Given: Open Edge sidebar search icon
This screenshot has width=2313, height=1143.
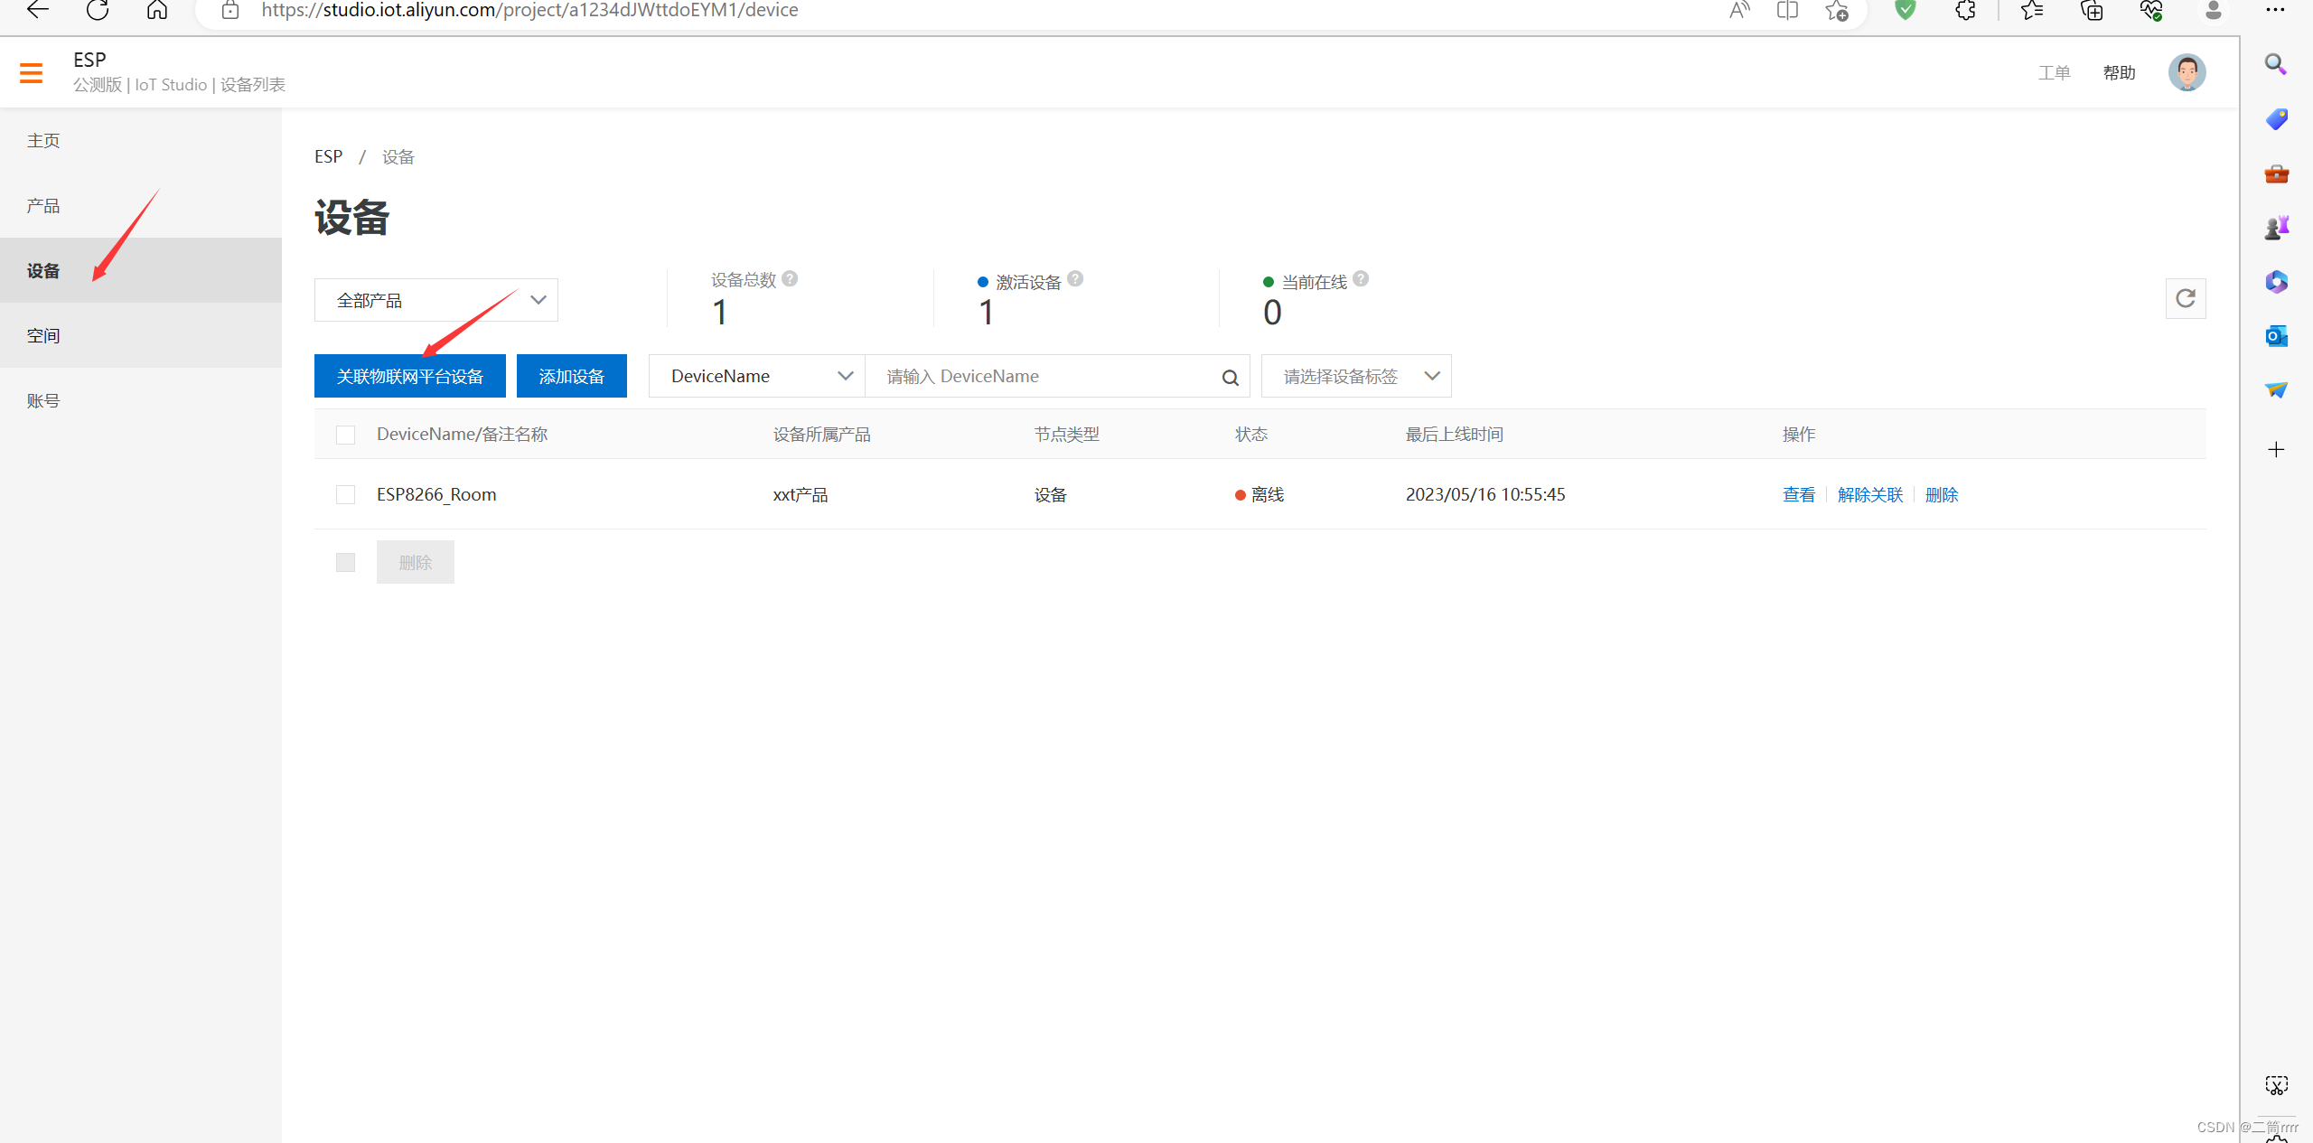Looking at the screenshot, I should tap(2276, 65).
